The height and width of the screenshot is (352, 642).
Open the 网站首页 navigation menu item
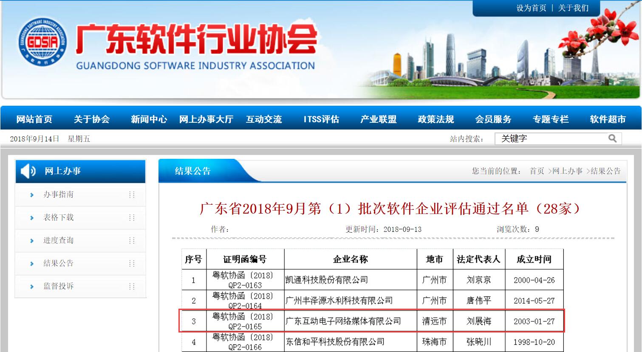[34, 119]
